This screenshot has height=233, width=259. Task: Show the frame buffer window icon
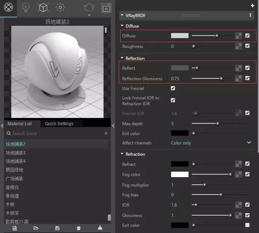coord(106,8)
